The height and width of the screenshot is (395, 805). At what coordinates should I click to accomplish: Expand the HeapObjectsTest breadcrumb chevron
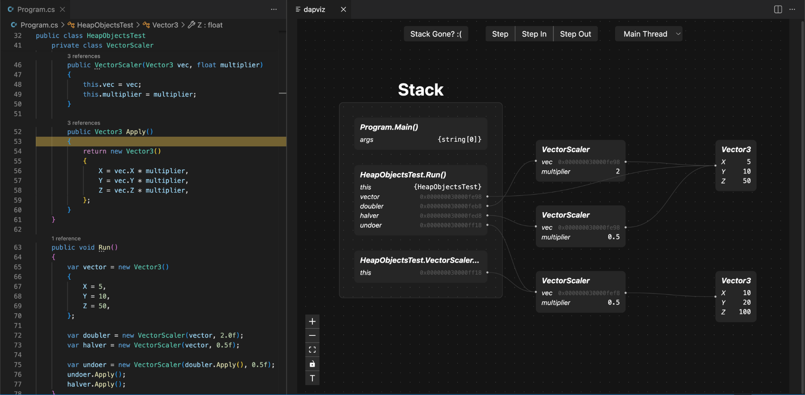pyautogui.click(x=138, y=25)
